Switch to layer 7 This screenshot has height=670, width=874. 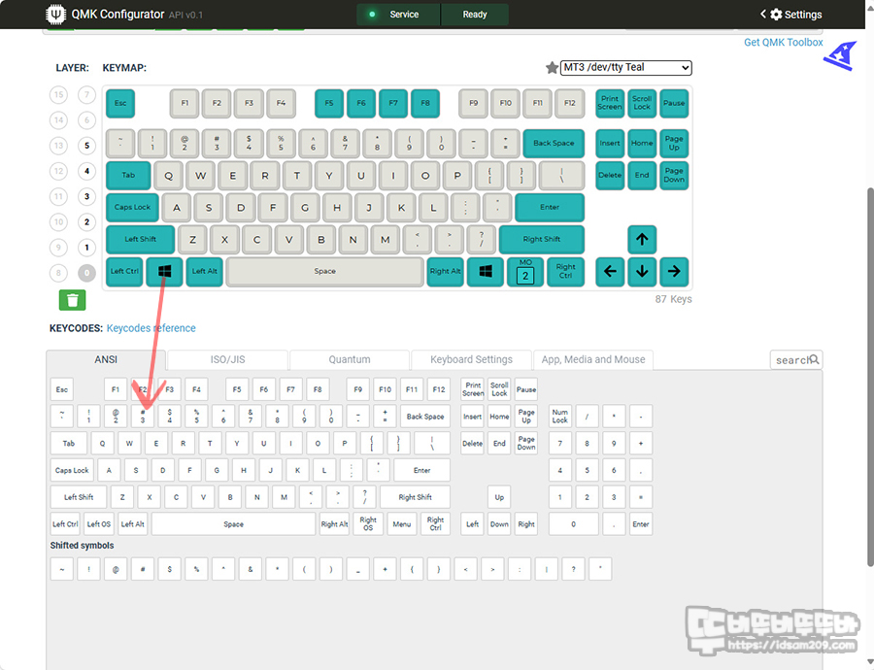86,95
